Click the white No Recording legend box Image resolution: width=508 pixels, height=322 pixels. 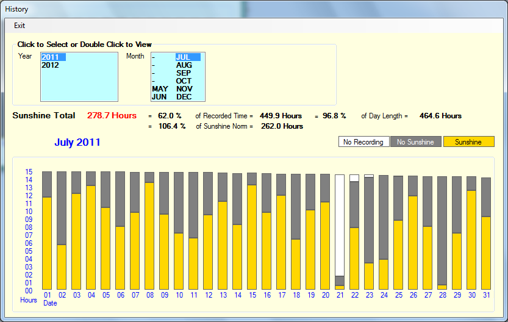click(363, 142)
